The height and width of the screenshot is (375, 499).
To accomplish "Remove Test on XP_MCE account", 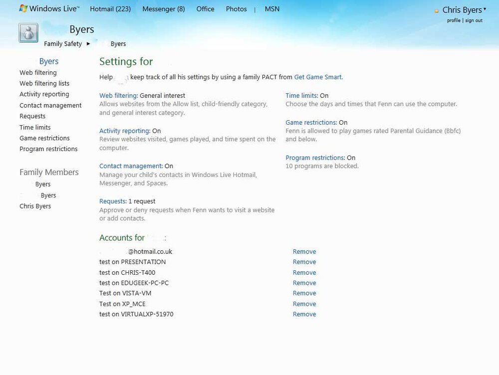I will tap(304, 304).
